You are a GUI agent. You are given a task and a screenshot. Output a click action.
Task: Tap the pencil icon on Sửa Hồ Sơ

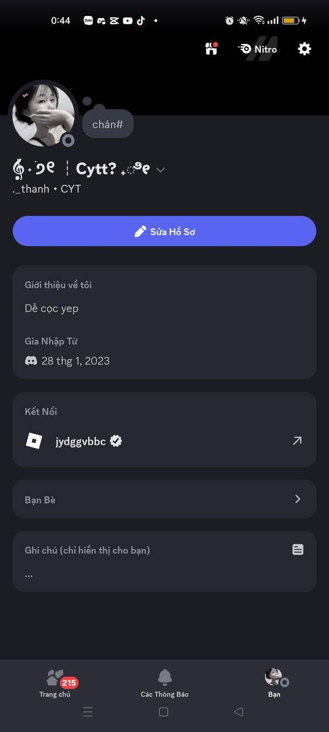click(140, 231)
